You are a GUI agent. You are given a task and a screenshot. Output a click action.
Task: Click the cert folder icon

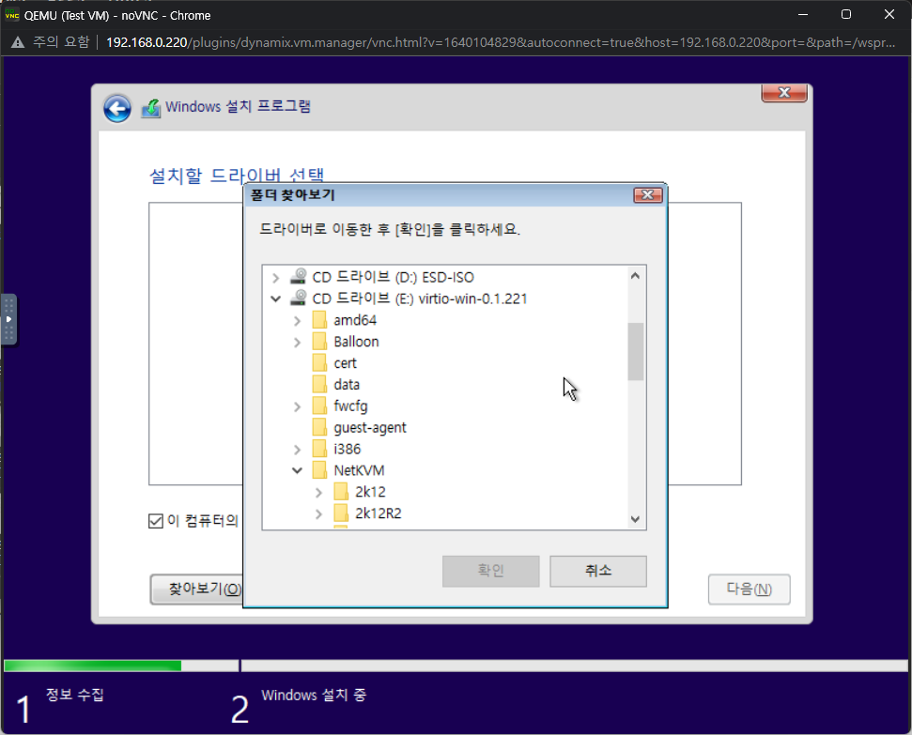point(319,363)
